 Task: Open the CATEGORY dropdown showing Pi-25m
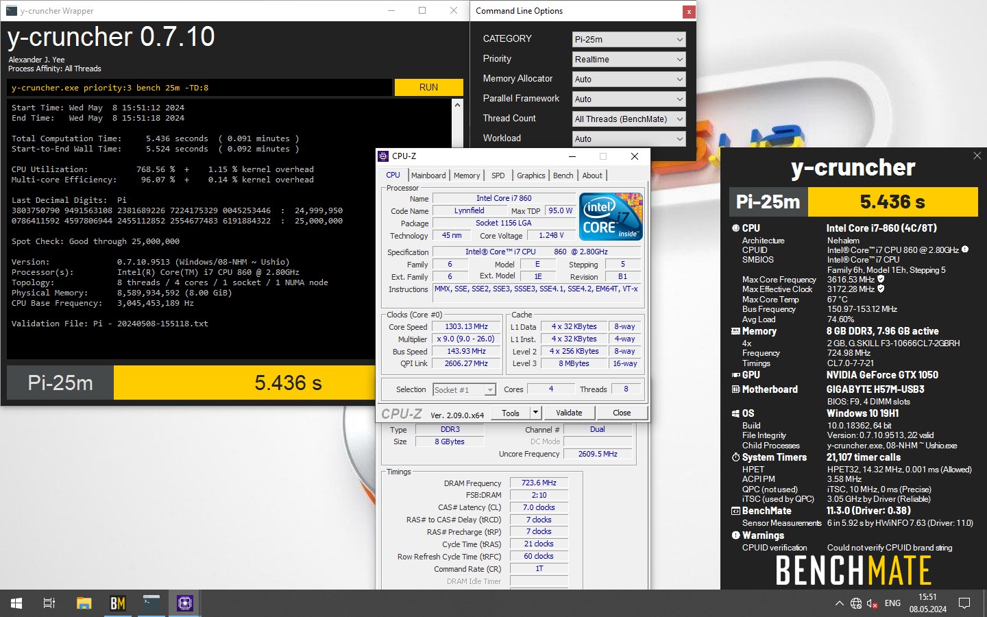tap(629, 39)
